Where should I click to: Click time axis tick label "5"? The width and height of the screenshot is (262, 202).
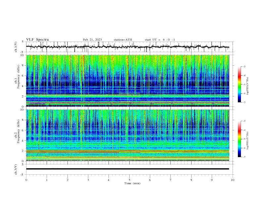pos(129,180)
